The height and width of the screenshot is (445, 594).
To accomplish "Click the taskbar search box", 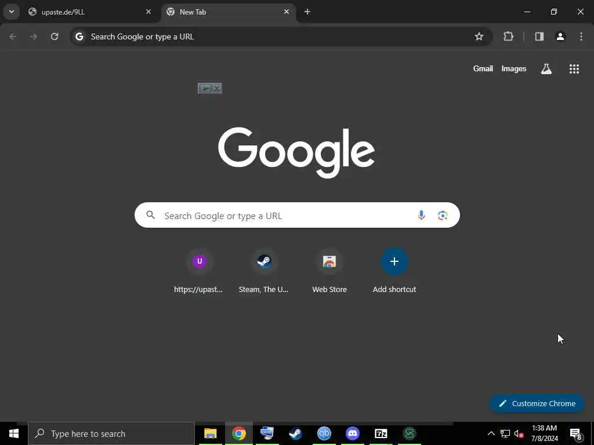I will 111,433.
